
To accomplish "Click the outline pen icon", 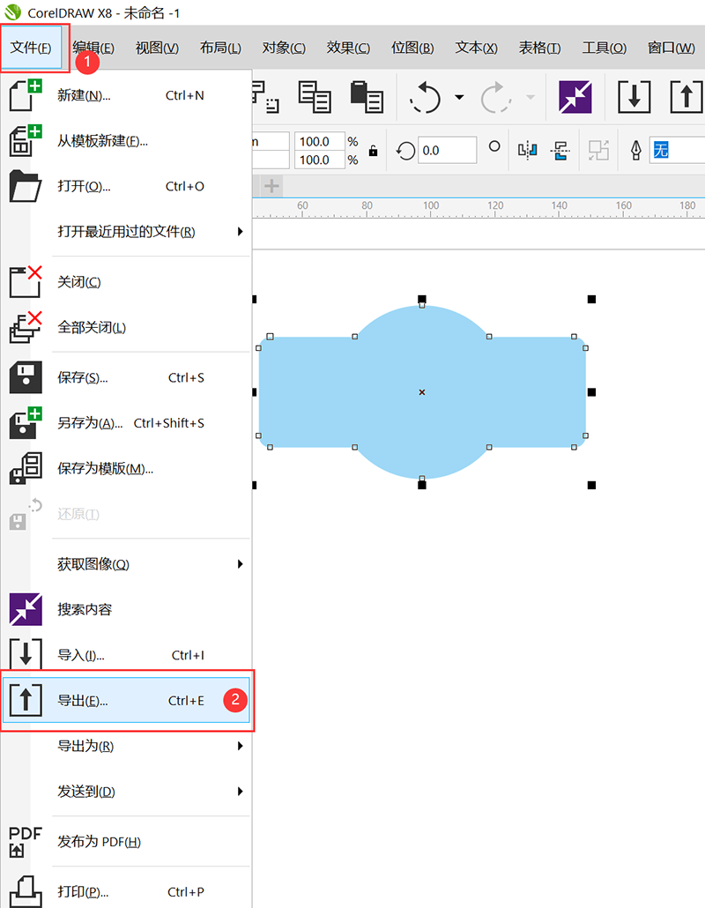I will (635, 151).
